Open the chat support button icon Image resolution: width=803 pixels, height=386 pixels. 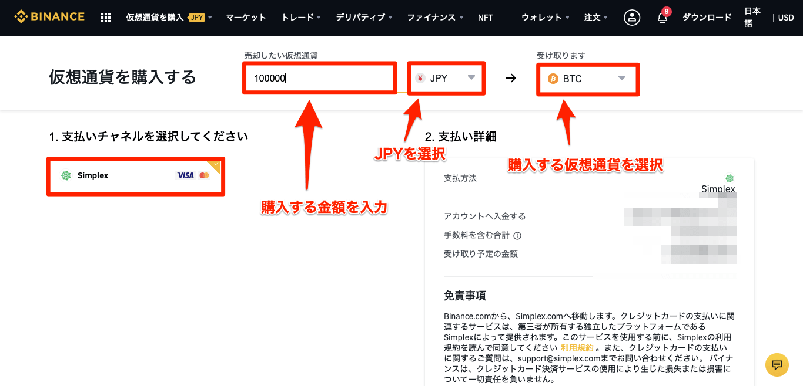click(x=777, y=364)
